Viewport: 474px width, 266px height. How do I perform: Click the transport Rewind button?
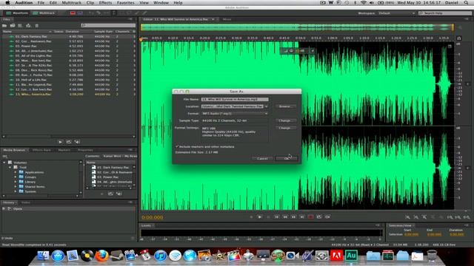tap(285, 216)
